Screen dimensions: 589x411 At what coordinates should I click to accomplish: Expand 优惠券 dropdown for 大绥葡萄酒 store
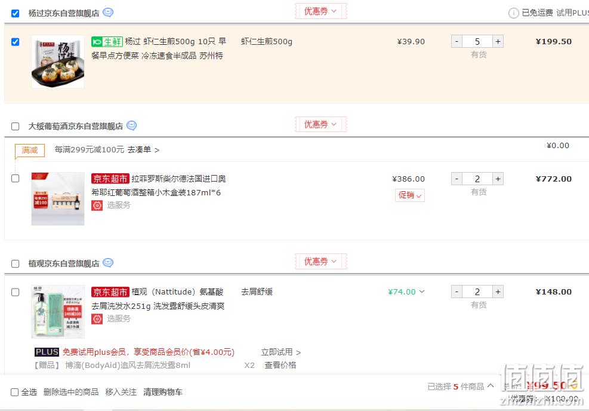[320, 124]
